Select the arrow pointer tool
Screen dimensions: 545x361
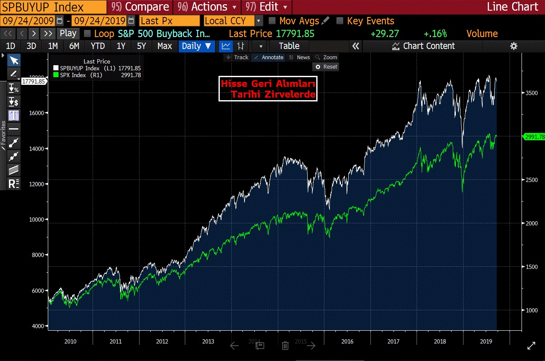[x=14, y=60]
